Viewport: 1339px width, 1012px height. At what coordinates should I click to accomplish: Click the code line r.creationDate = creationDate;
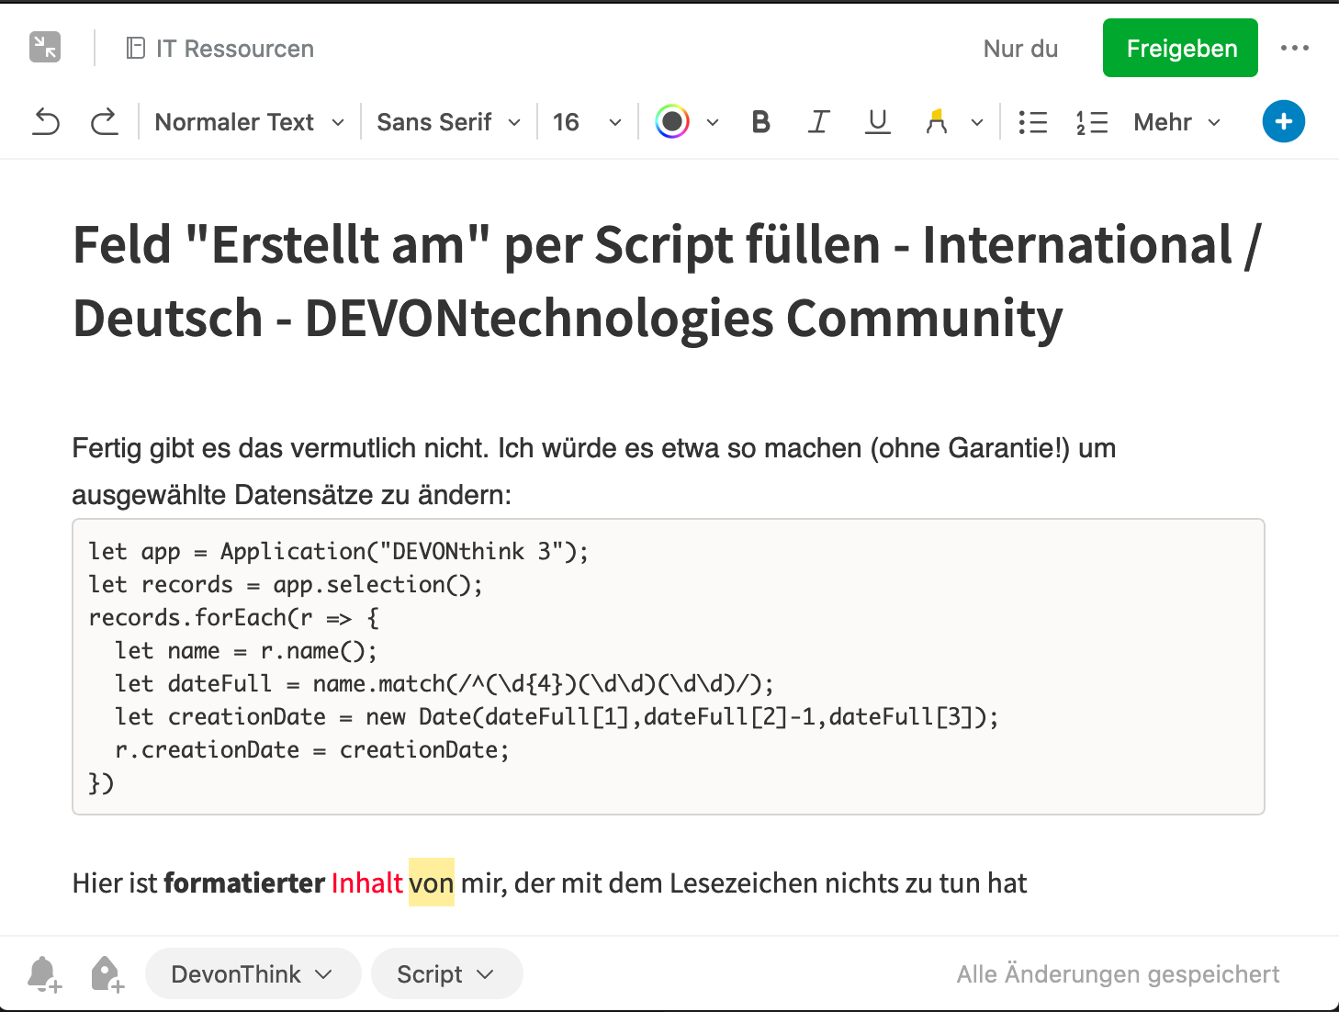312,749
